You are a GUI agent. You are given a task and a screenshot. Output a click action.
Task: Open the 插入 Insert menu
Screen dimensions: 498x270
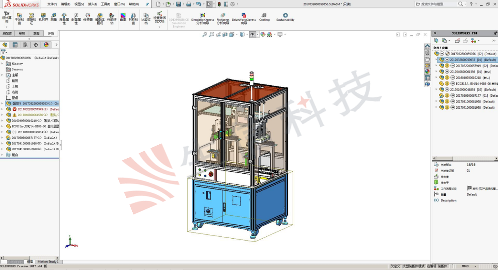pyautogui.click(x=92, y=4)
